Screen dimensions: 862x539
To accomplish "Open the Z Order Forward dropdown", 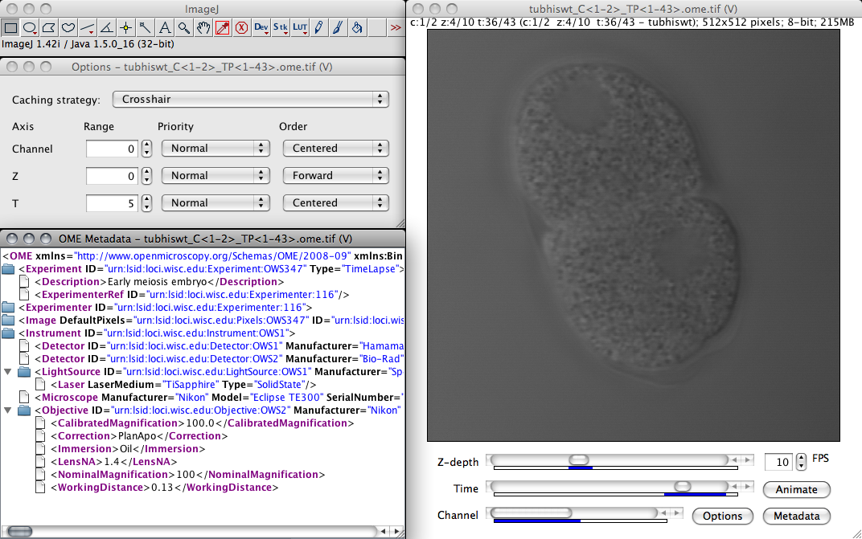I will (336, 176).
